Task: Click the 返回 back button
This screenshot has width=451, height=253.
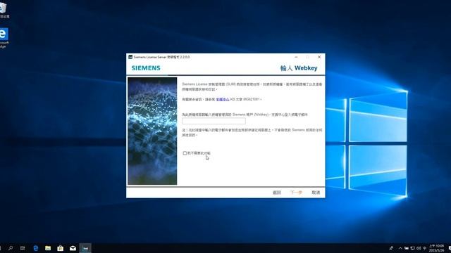Action: coord(277,193)
